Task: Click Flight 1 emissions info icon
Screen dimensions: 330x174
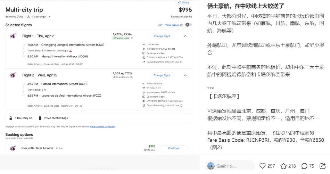Action: [132, 38]
